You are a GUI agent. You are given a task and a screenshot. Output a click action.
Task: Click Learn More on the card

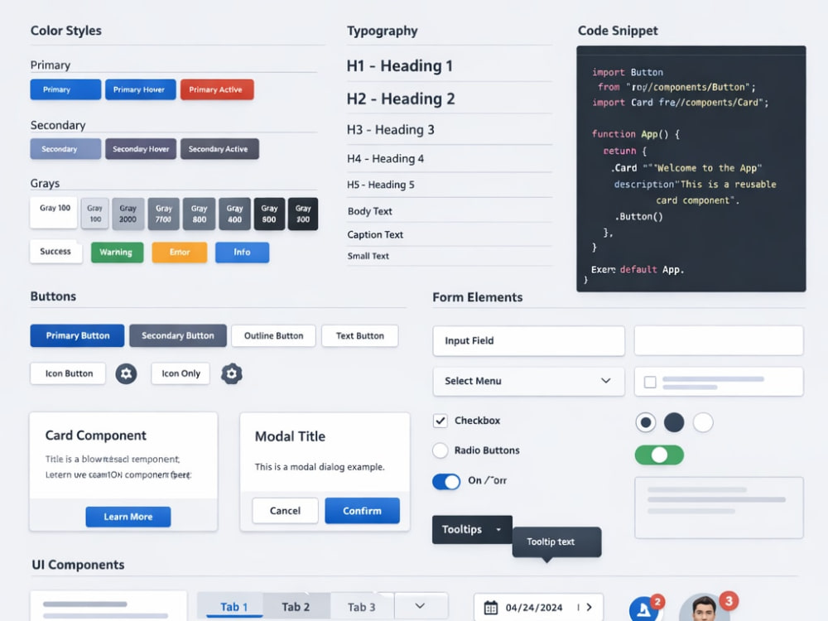coord(128,517)
